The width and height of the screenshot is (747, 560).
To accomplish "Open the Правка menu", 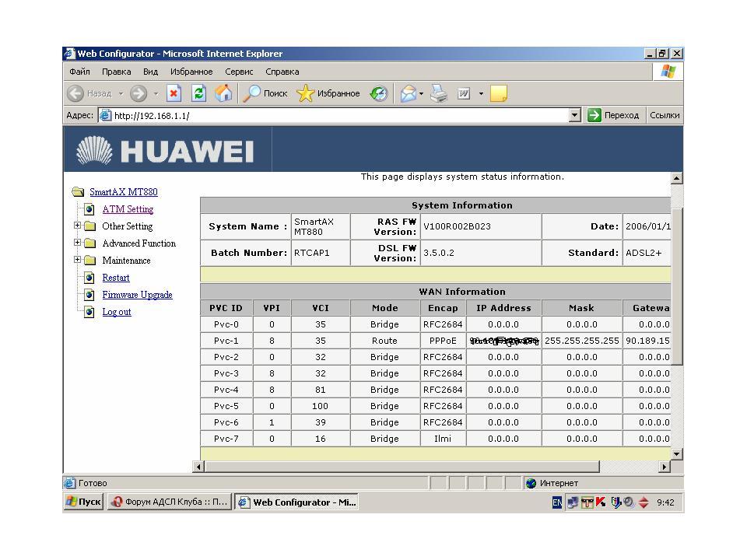I will point(116,72).
